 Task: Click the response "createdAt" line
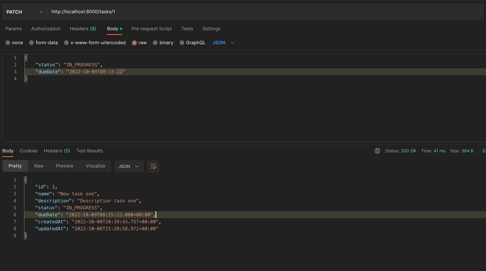98,222
